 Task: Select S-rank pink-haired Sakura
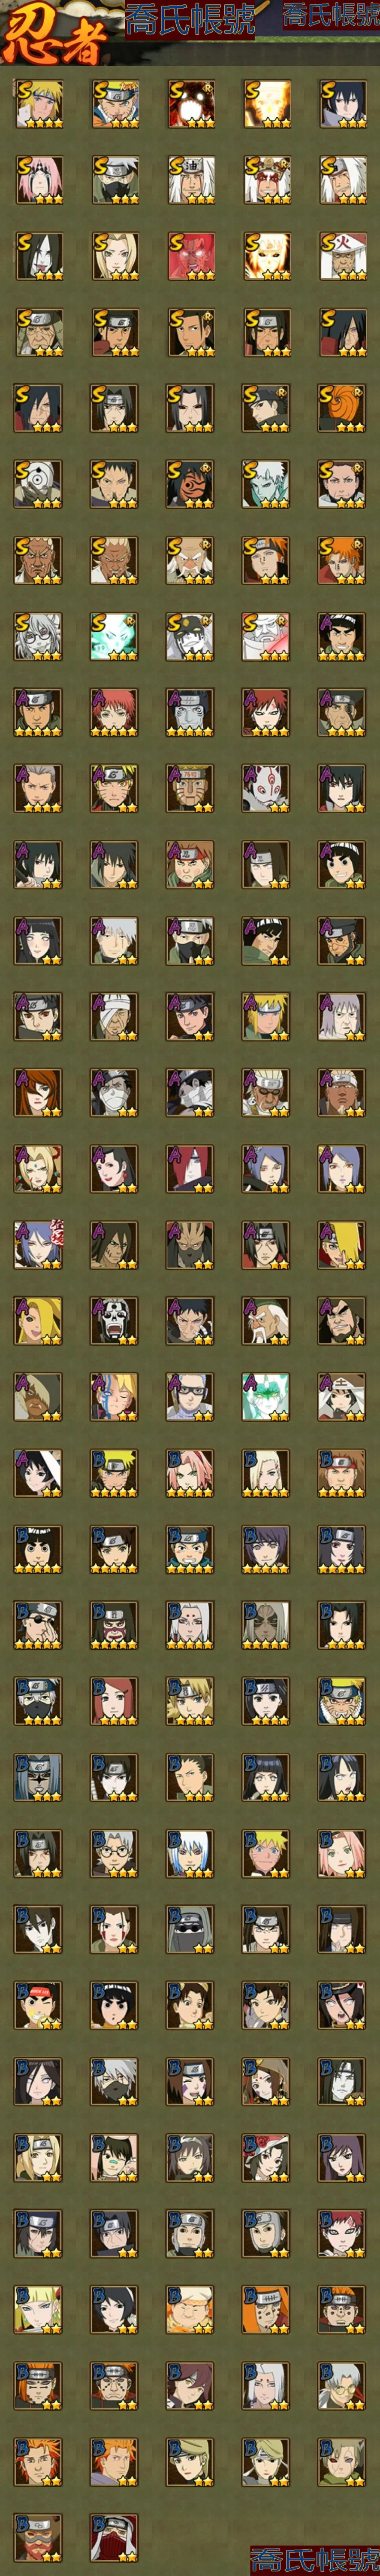(38, 180)
